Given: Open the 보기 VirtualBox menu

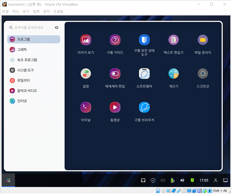Looking at the screenshot, I should coord(26,11).
